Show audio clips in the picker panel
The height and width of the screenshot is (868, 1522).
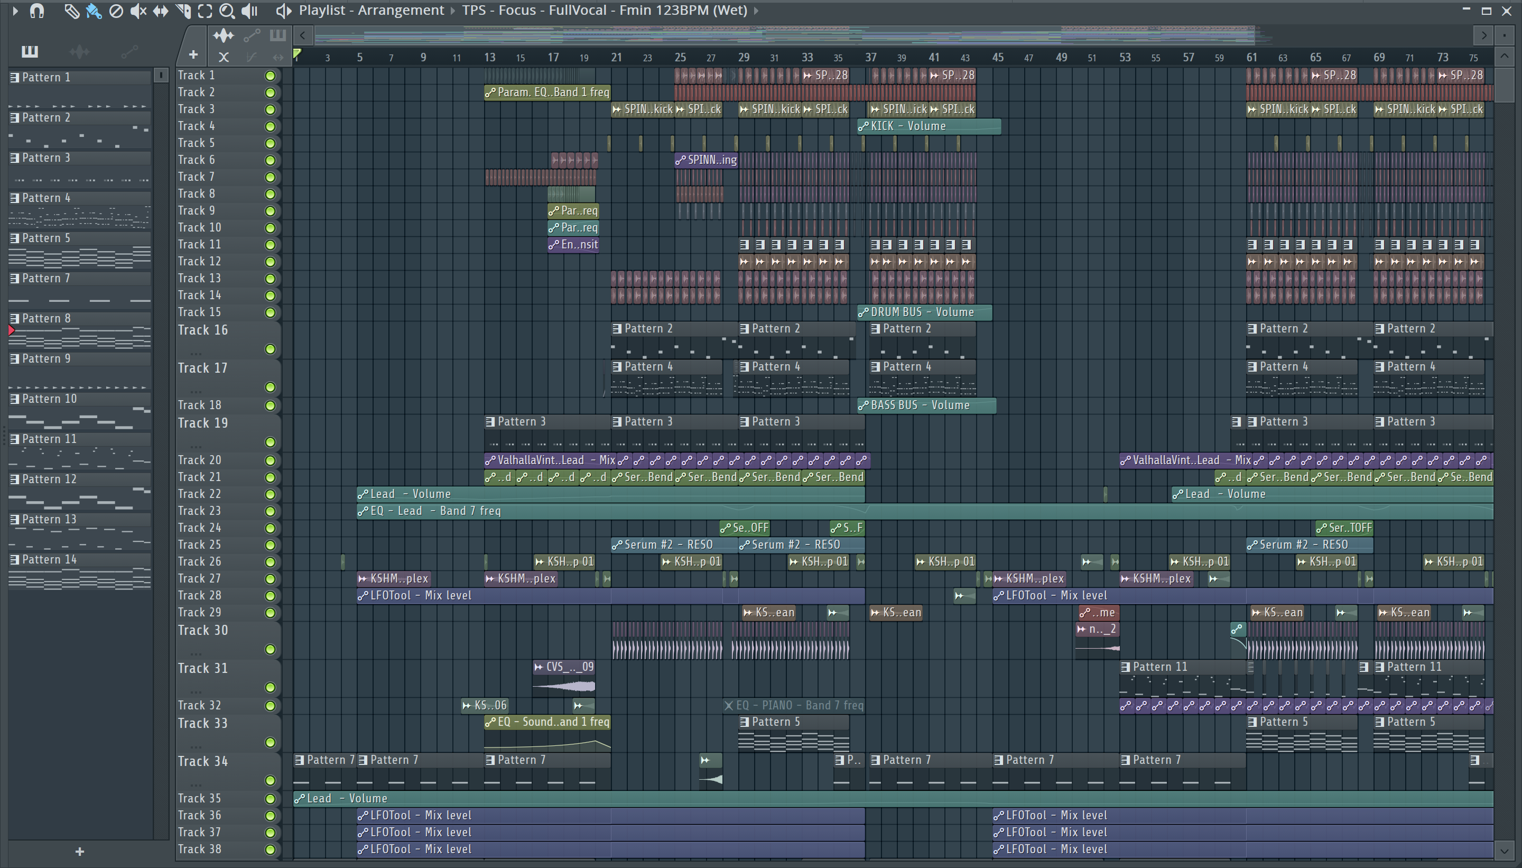point(79,52)
